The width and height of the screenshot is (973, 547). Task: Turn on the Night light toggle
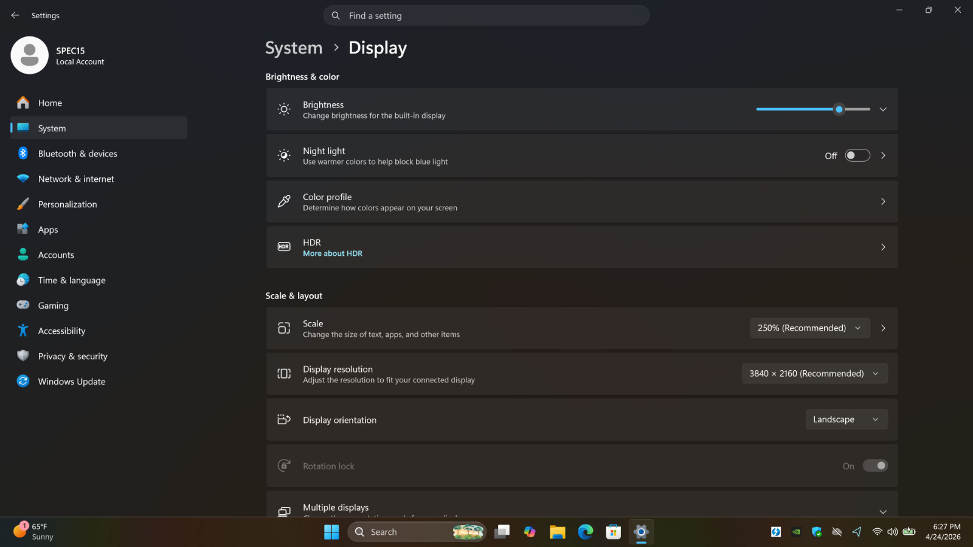click(x=857, y=156)
